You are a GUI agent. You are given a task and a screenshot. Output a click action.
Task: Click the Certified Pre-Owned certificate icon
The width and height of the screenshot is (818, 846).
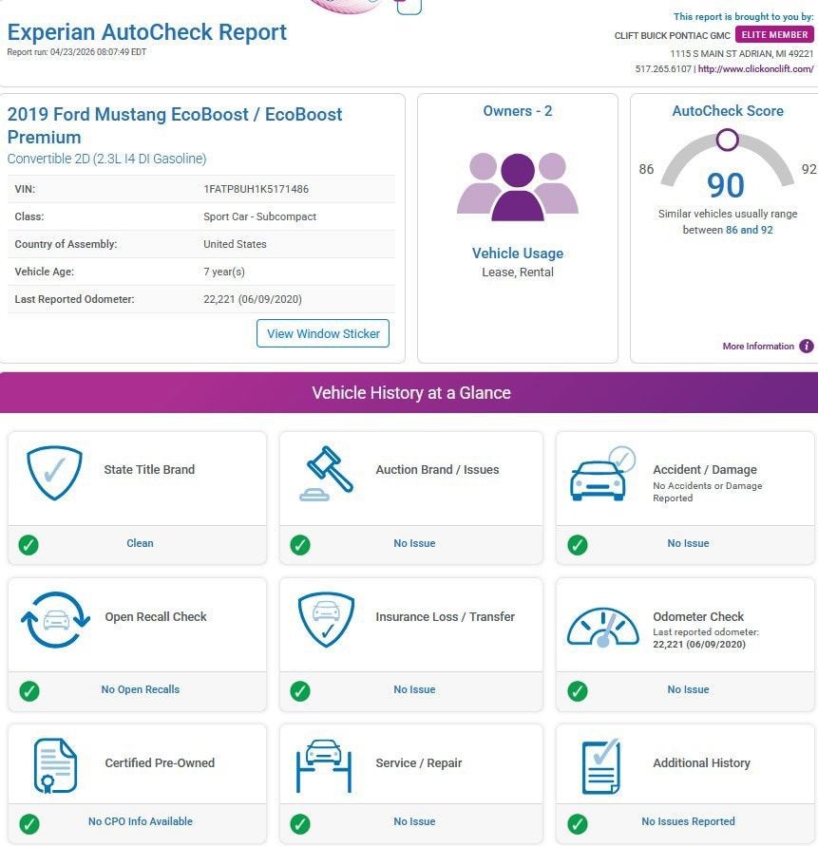(x=54, y=765)
